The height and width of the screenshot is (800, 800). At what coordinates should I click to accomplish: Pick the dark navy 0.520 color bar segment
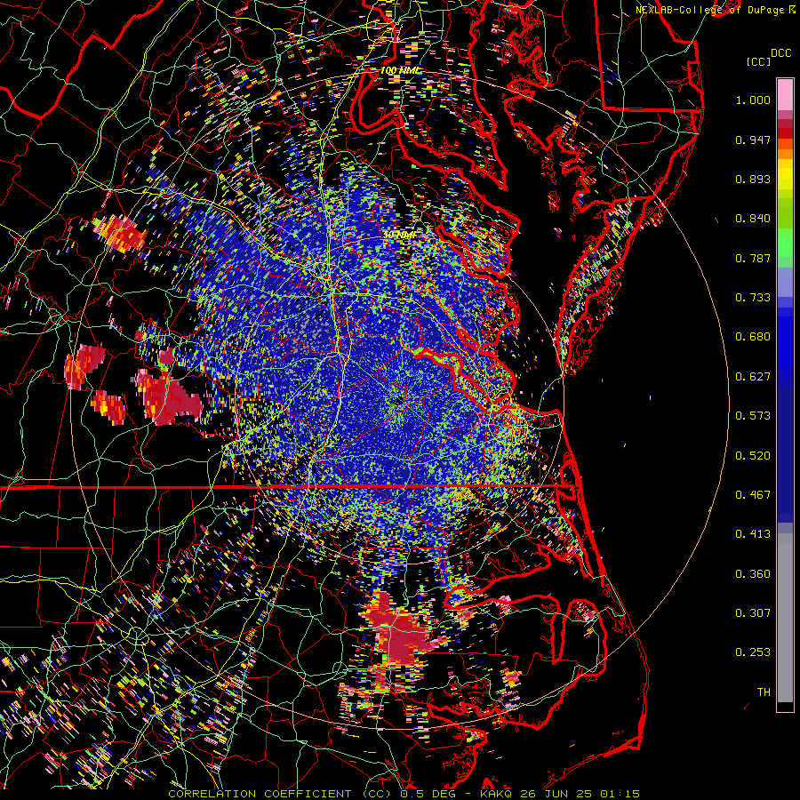tap(785, 455)
